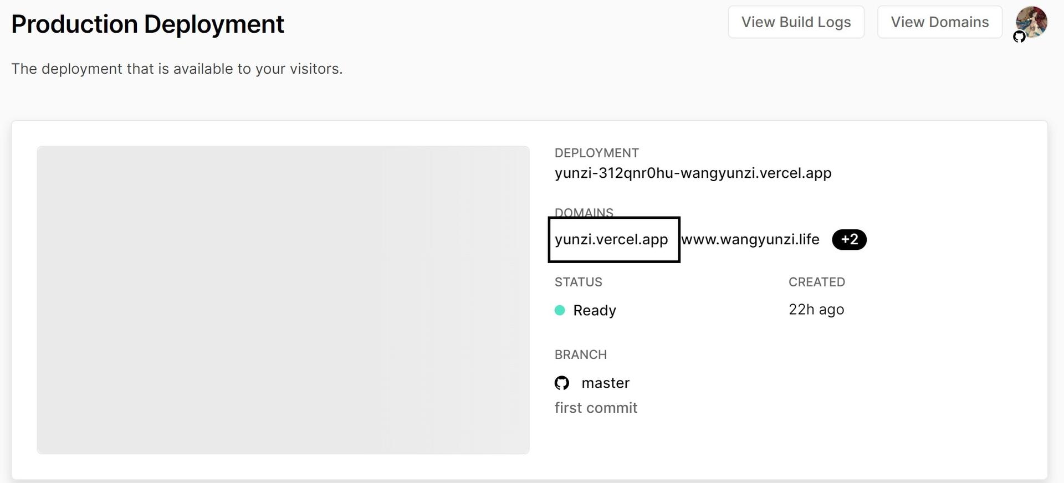Select the STATUS label
This screenshot has width=1064, height=483.
pyautogui.click(x=578, y=282)
